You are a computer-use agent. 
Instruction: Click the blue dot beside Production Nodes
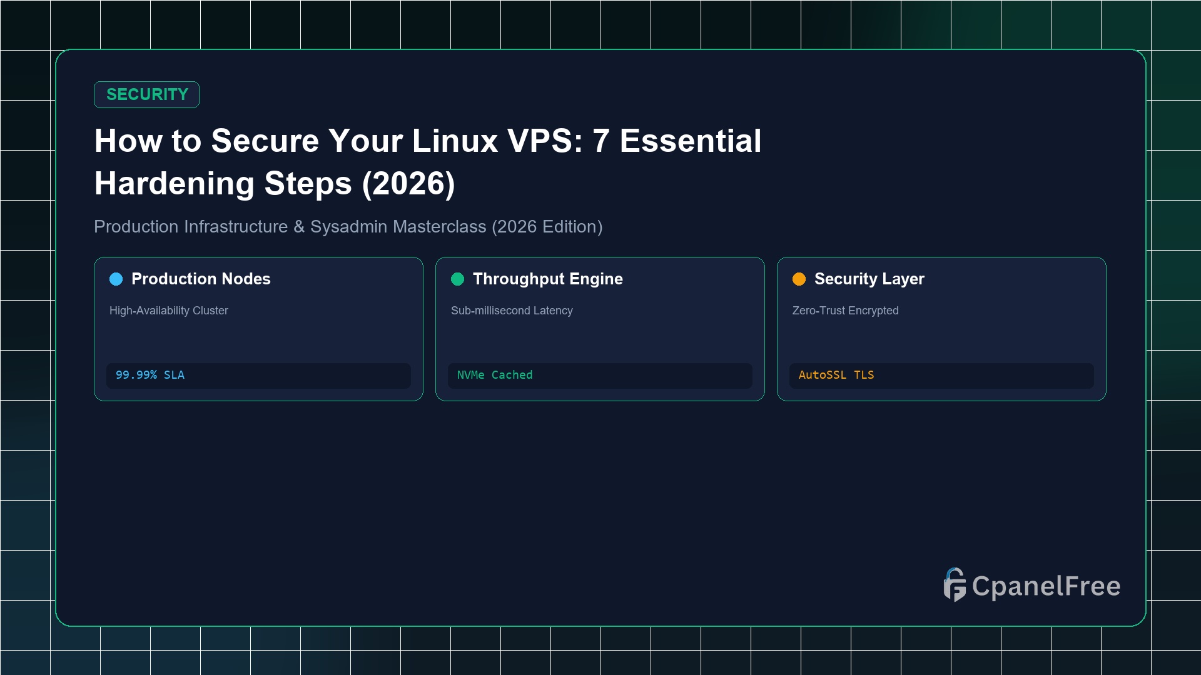click(x=116, y=279)
